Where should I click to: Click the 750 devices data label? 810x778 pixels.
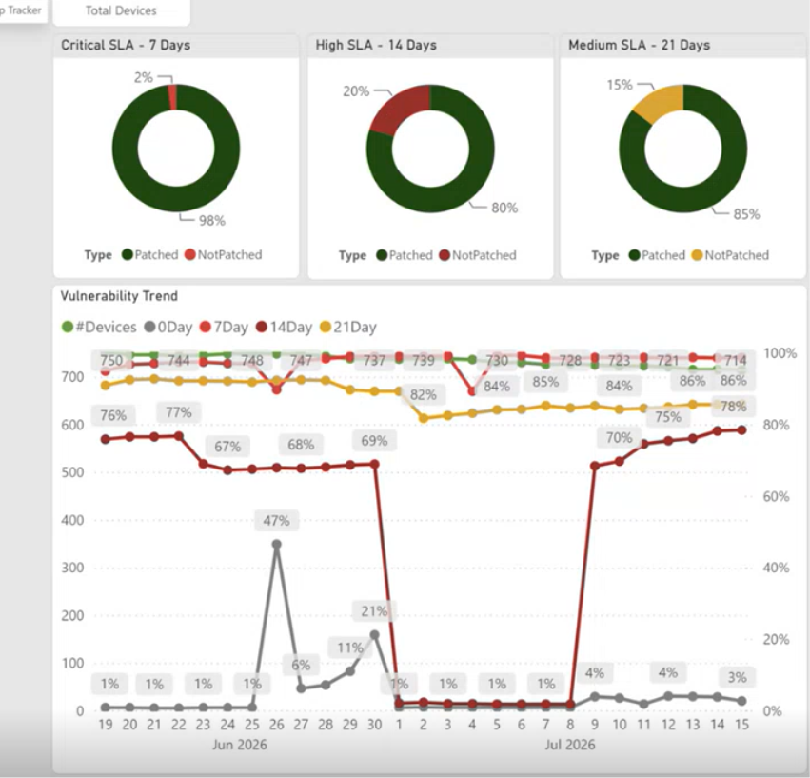(x=111, y=360)
